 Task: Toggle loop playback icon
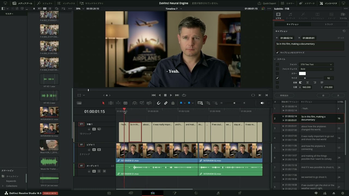pyautogui.click(x=184, y=95)
